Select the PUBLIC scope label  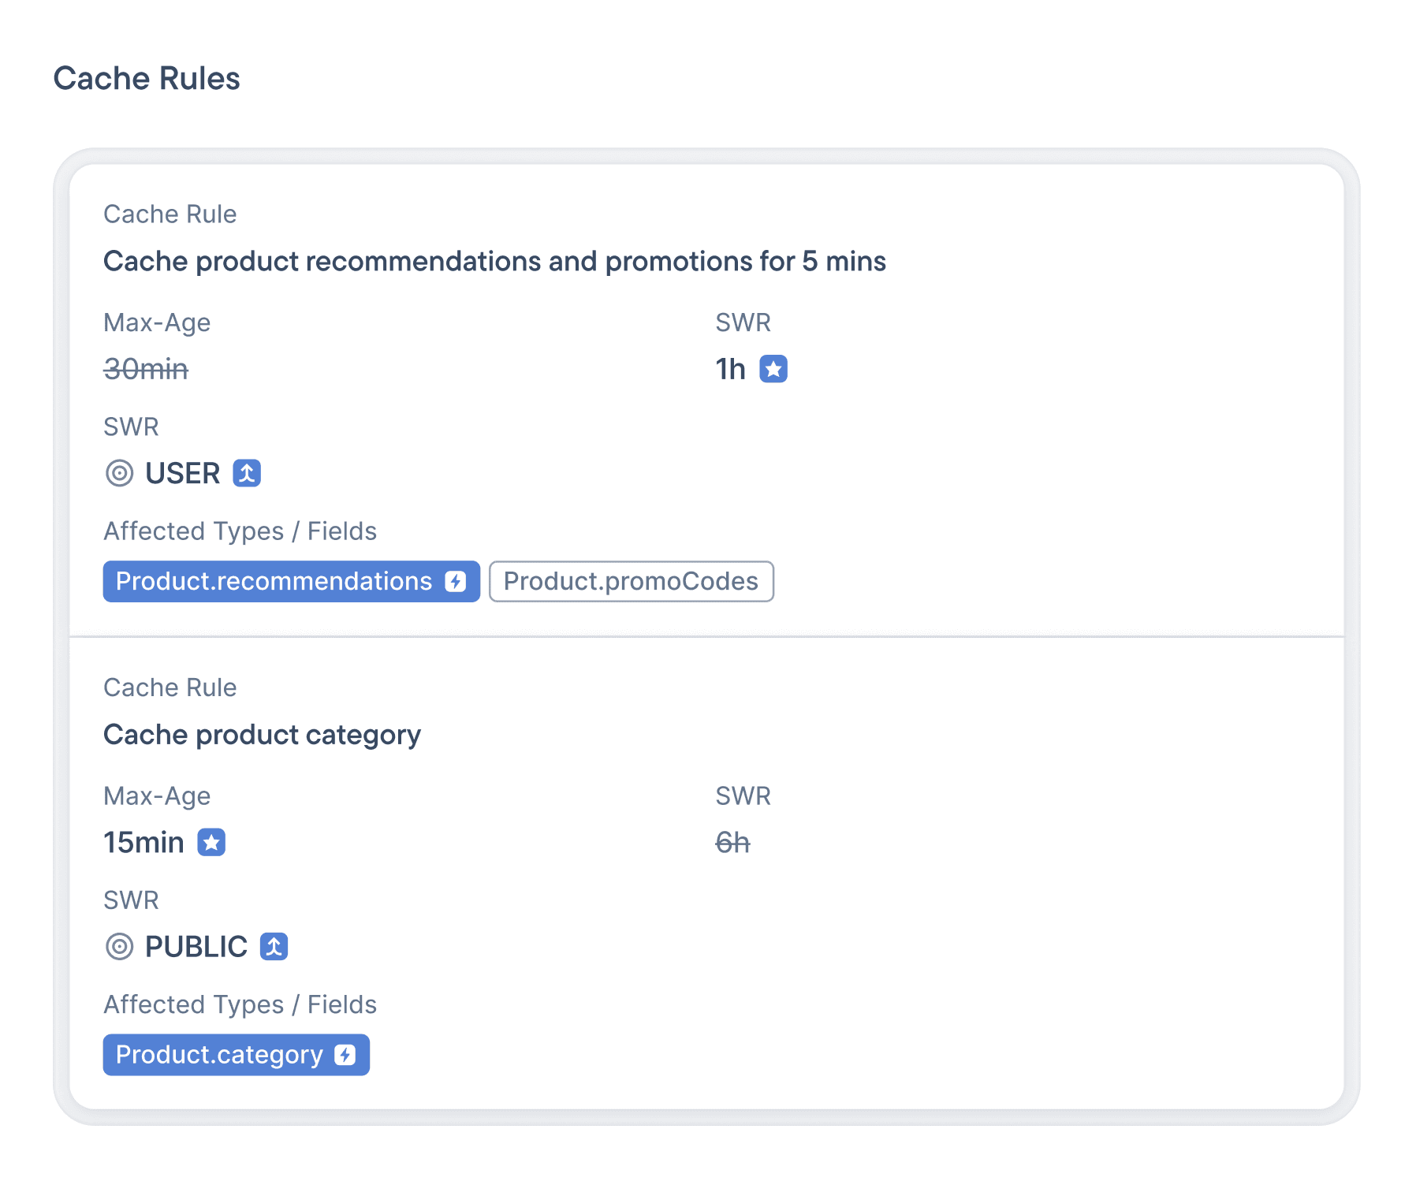click(196, 947)
